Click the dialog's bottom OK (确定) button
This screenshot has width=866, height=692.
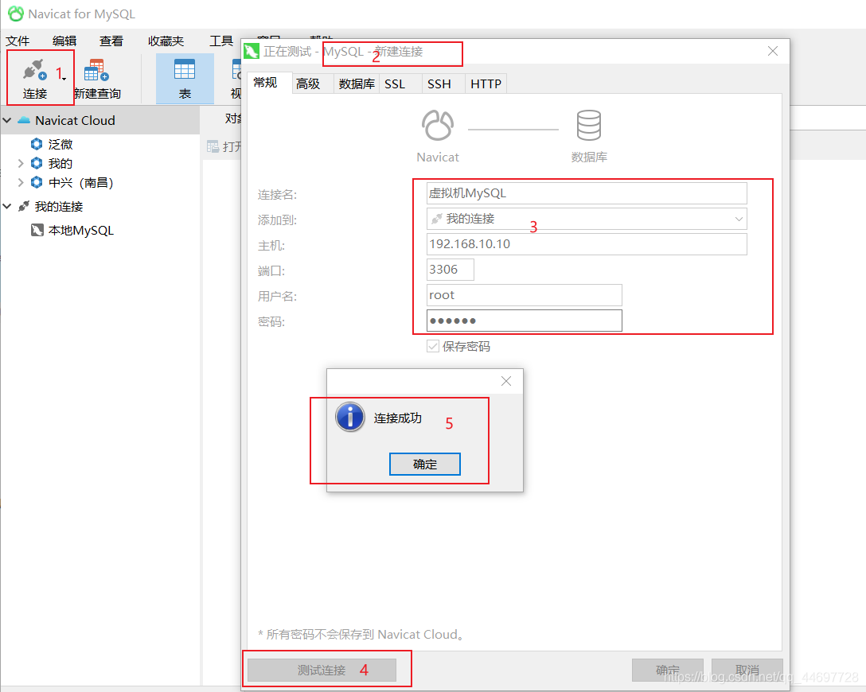point(668,670)
